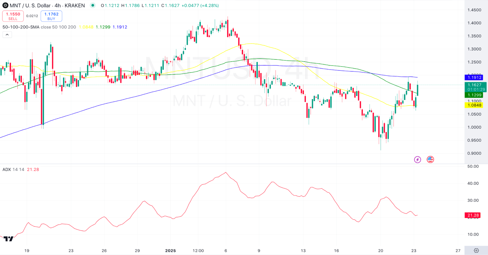488x255 pixels.
Task: Collapse the indicator legend with the chevron
Action: 7,35
